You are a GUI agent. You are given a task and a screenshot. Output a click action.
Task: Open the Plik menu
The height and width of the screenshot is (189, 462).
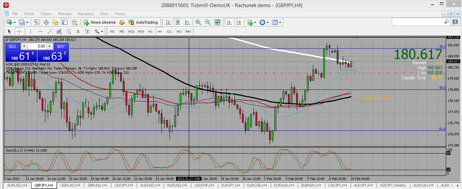coord(15,14)
